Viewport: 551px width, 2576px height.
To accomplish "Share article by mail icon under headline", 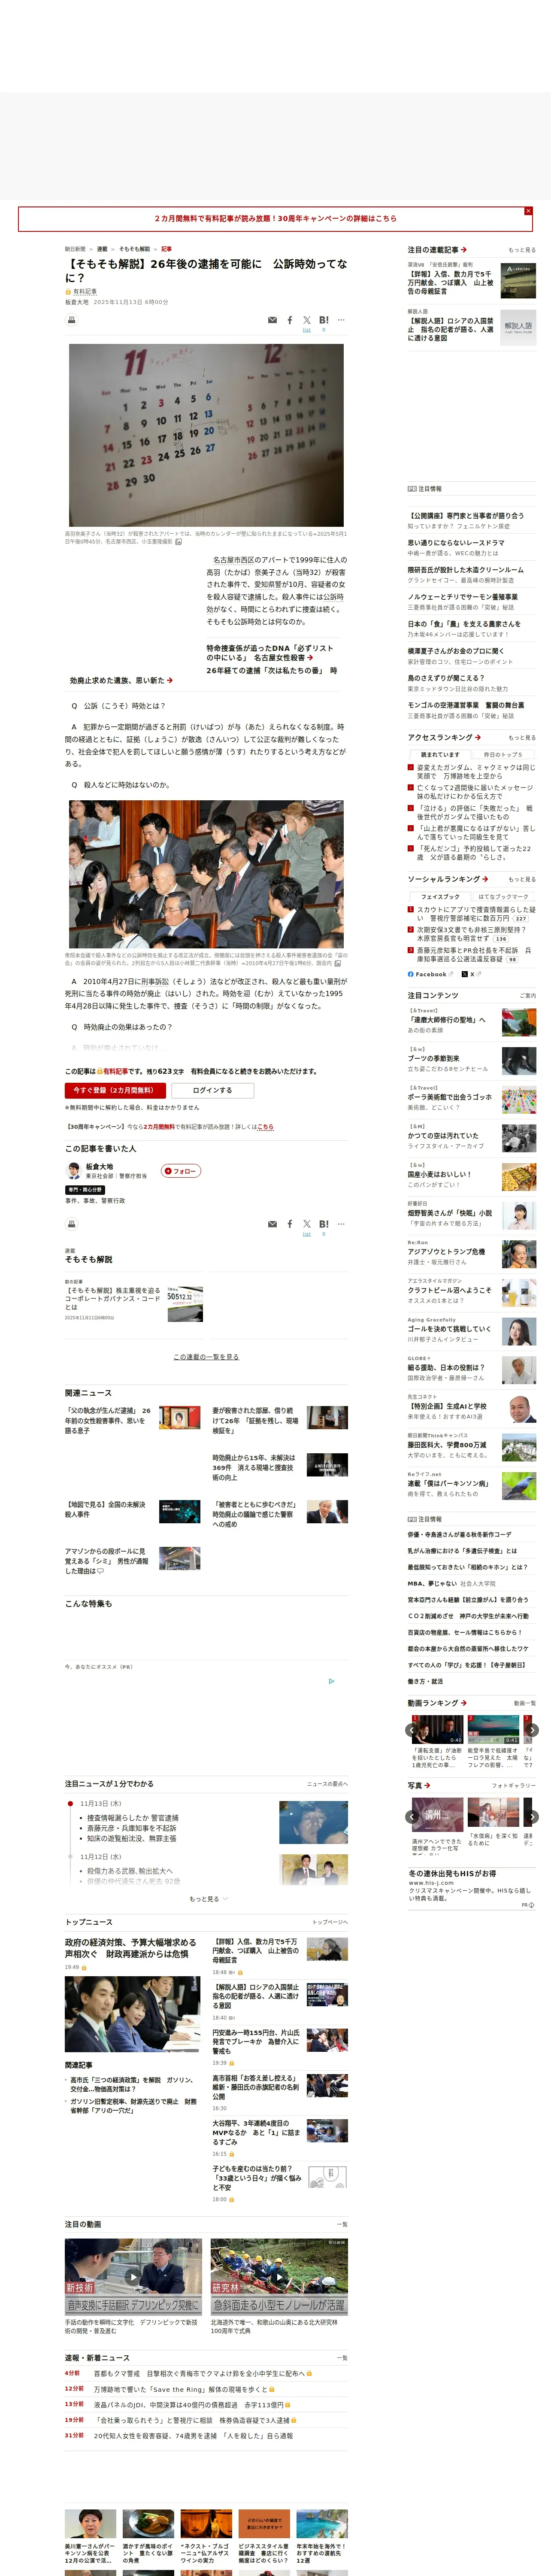I will pos(272,320).
